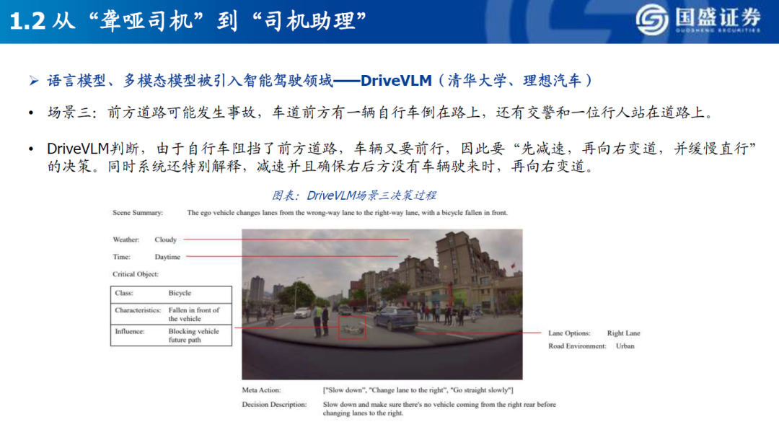This screenshot has height=422, width=779.
Task: Click the meta action list beginning '["Slow down"'
Action: (x=418, y=390)
